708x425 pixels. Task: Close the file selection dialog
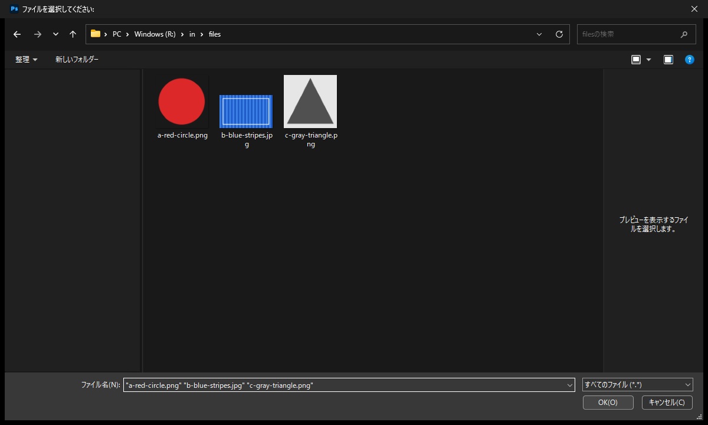pyautogui.click(x=694, y=9)
